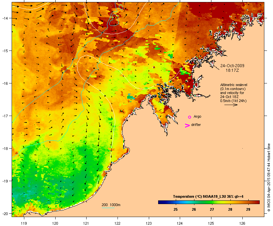Click the latitude axis label '-16'
273x226 pixels.
(x=5, y=83)
